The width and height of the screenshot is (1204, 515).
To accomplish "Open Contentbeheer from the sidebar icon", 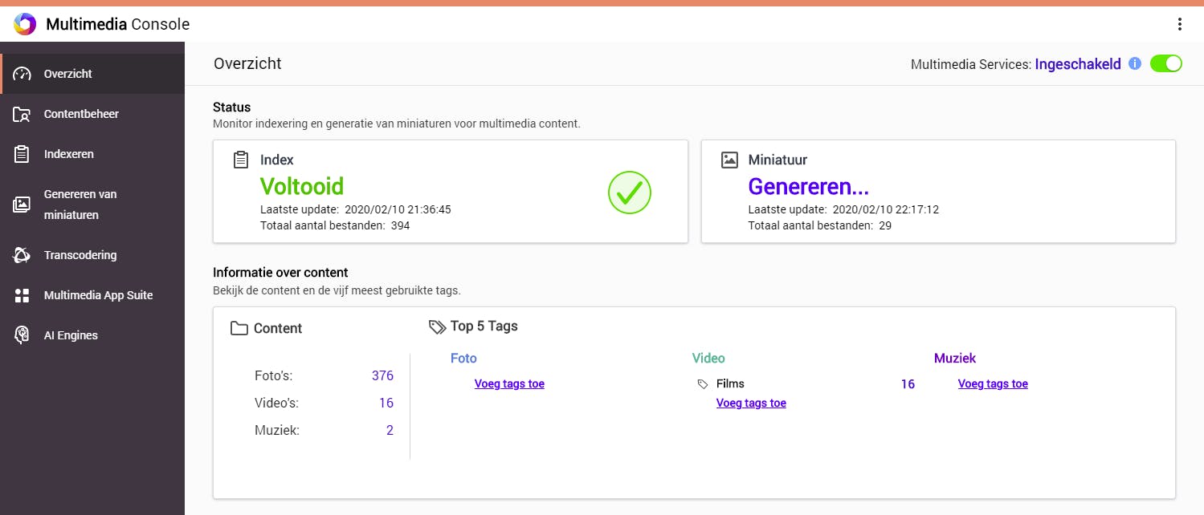I will pyautogui.click(x=22, y=114).
